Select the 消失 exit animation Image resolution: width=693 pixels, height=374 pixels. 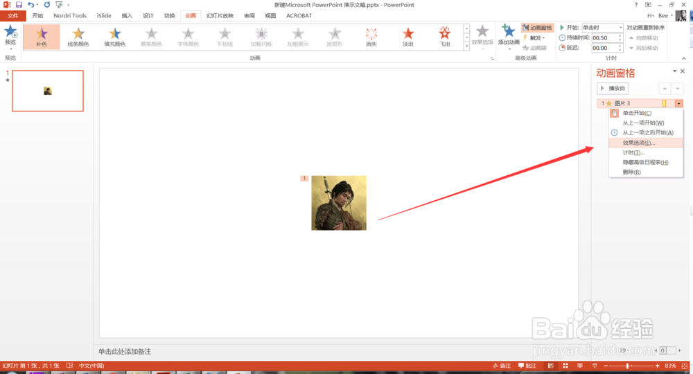pyautogui.click(x=371, y=37)
